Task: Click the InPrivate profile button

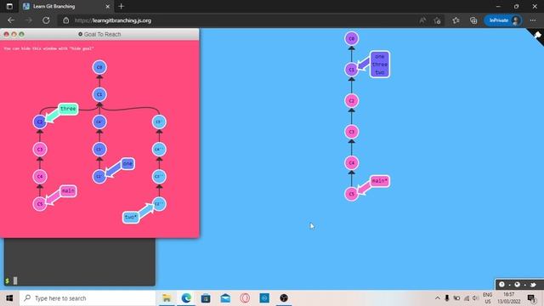Action: [x=503, y=20]
